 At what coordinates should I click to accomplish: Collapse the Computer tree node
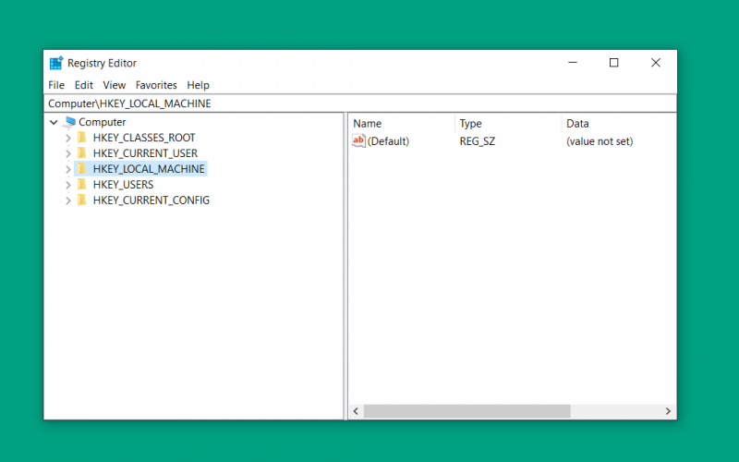[54, 123]
